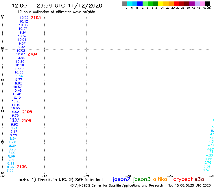Click the cyan value 4.80 at right
The width and height of the screenshot is (214, 188).
tap(209, 155)
